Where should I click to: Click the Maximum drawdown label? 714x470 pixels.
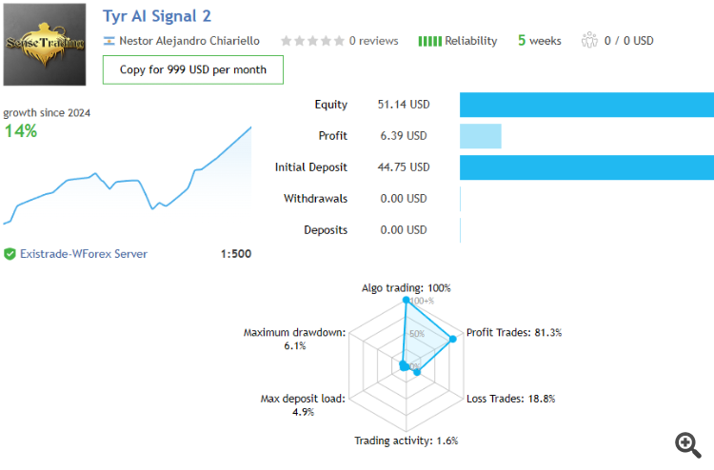click(x=294, y=333)
